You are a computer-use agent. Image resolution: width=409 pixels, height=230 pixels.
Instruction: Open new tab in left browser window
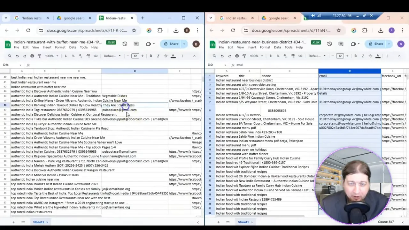[143, 18]
